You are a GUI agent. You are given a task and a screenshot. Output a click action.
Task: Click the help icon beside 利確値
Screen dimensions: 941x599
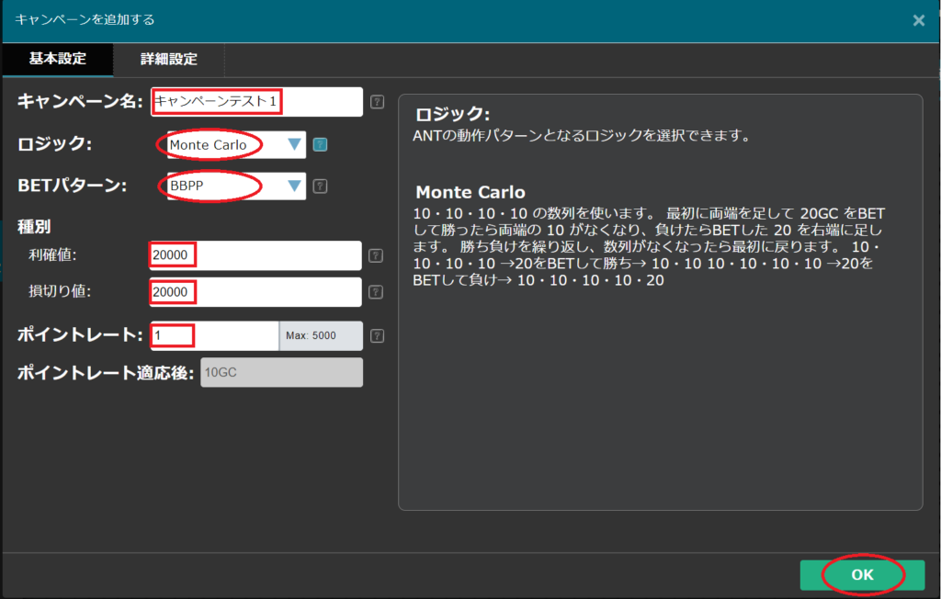(x=376, y=255)
